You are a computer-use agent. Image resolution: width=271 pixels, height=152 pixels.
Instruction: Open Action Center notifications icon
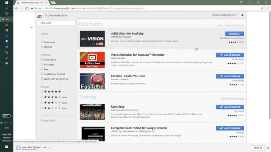coord(7,147)
